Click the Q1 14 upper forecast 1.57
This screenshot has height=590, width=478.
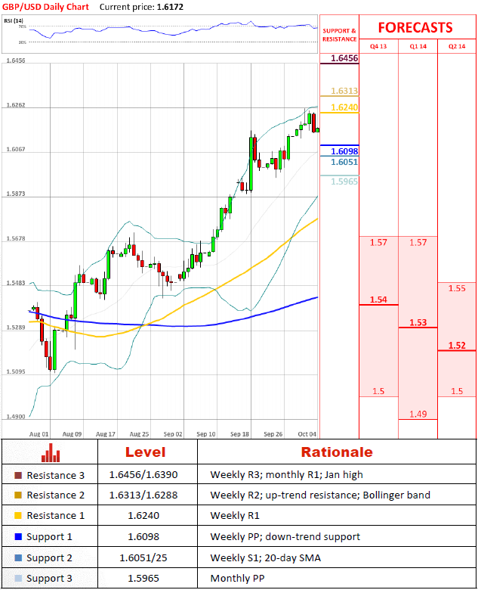[x=418, y=242]
